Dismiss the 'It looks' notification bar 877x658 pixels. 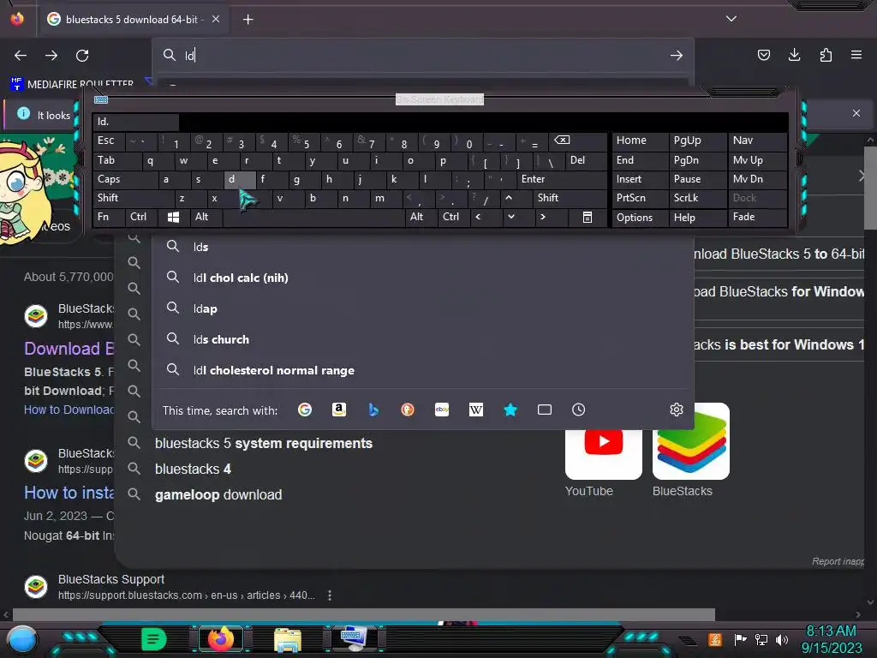click(x=856, y=113)
